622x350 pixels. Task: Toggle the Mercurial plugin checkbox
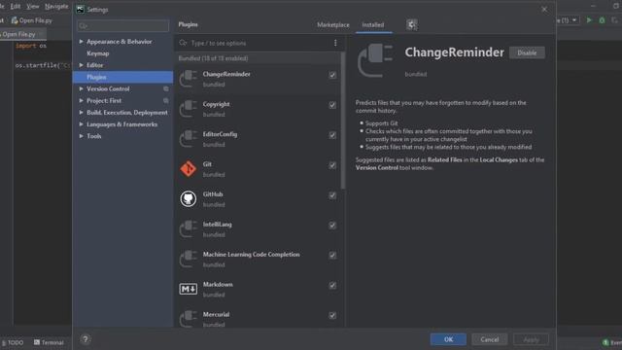[332, 315]
